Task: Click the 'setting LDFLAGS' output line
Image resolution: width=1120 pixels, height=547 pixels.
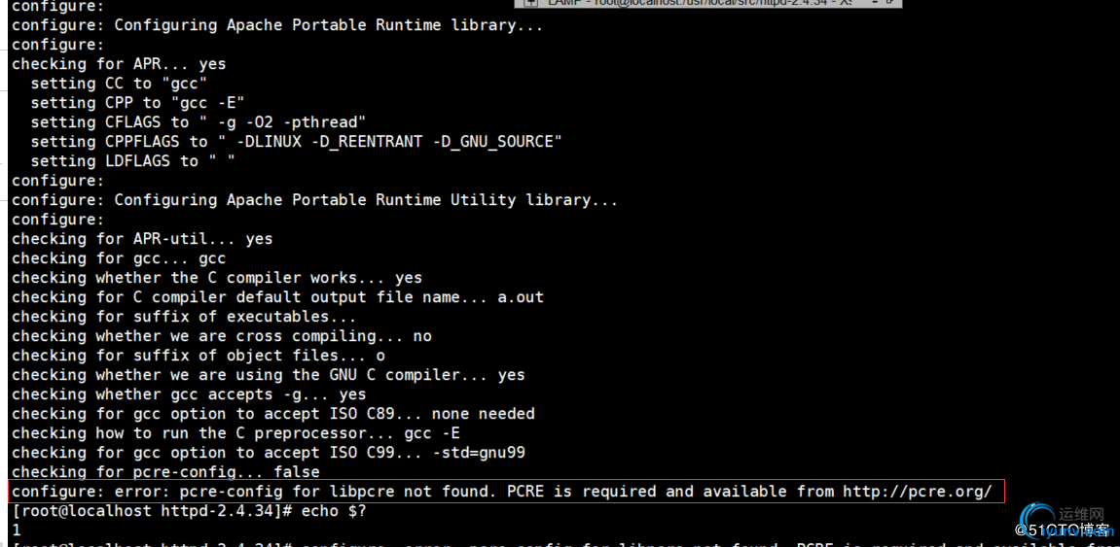Action: click(133, 161)
